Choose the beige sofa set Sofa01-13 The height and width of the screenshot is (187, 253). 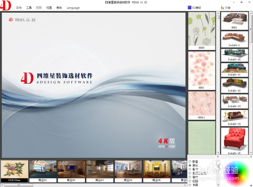[x=234, y=102]
